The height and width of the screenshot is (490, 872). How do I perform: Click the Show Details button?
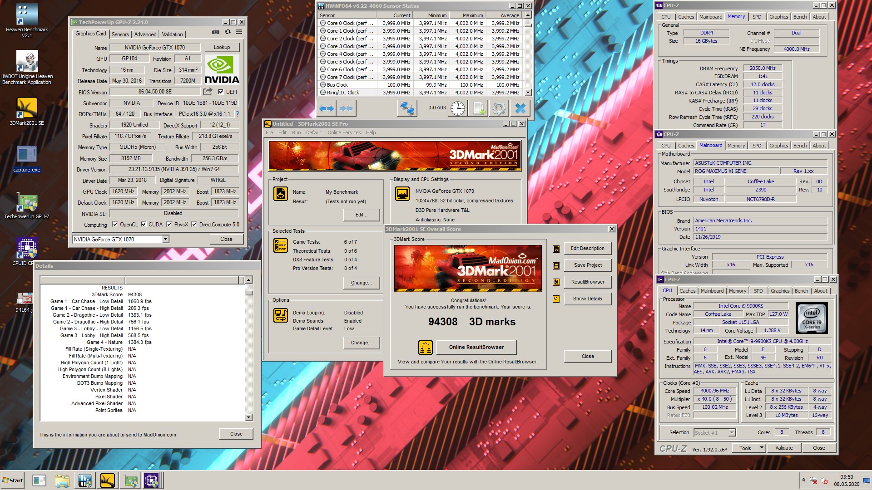tap(587, 299)
